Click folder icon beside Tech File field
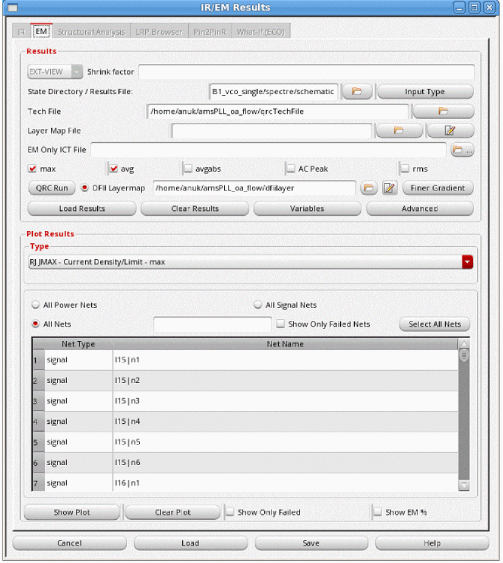Screen dimensions: 503x563 click(x=443, y=111)
